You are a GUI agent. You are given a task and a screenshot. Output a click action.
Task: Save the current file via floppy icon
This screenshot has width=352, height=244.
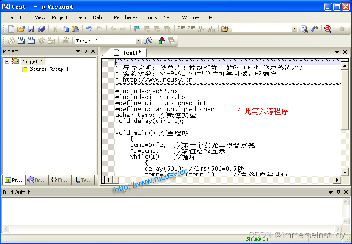31,29
